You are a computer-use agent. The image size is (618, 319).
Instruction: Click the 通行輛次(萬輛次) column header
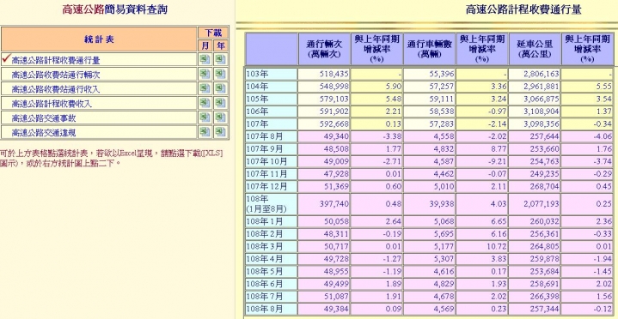click(x=324, y=49)
